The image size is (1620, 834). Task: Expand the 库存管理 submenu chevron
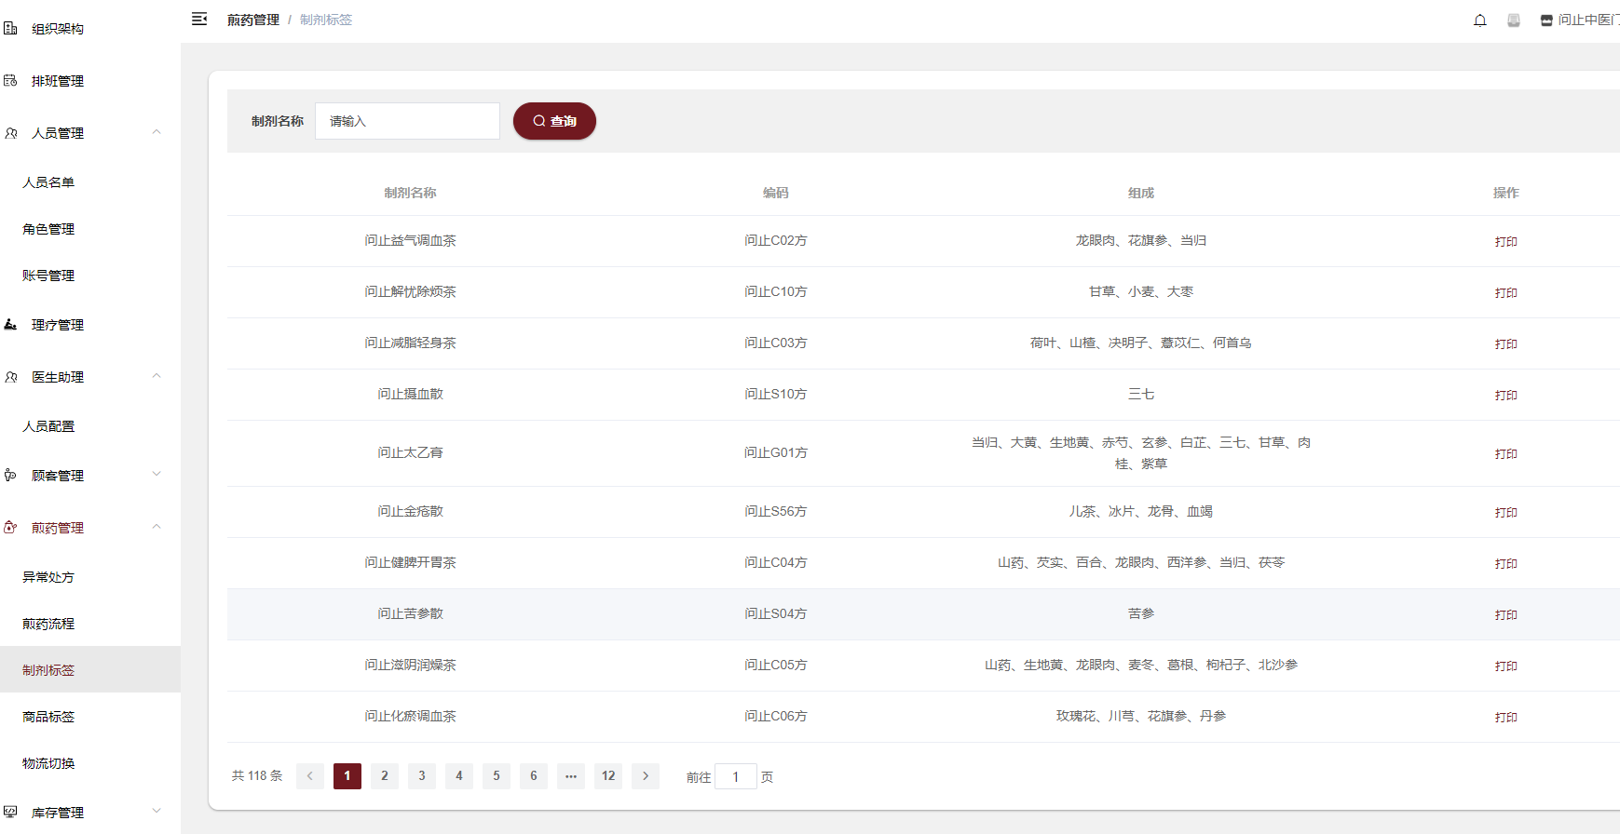pyautogui.click(x=157, y=811)
